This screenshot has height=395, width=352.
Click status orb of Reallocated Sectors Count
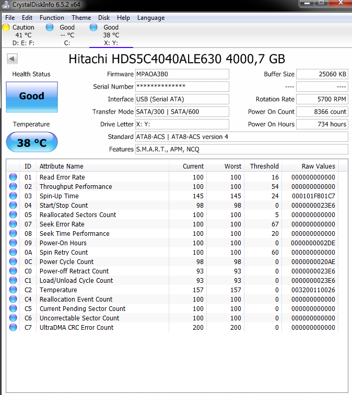pyautogui.click(x=13, y=214)
